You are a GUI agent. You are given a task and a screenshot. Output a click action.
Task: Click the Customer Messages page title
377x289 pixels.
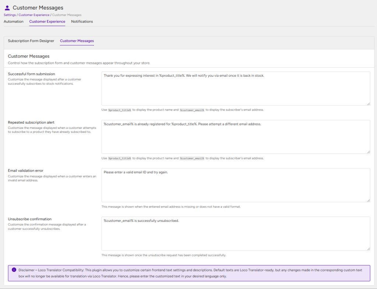coord(38,8)
